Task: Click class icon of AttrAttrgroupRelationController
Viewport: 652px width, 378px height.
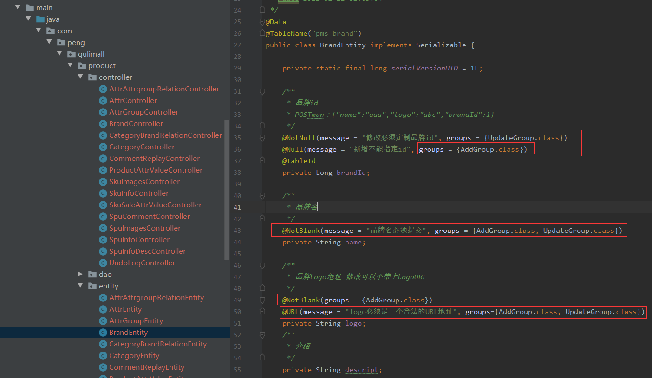Action: [103, 89]
